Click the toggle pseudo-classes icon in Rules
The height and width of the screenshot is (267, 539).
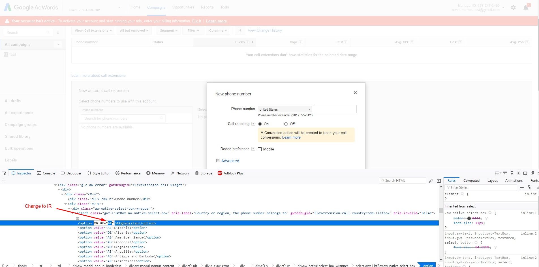coord(530,187)
